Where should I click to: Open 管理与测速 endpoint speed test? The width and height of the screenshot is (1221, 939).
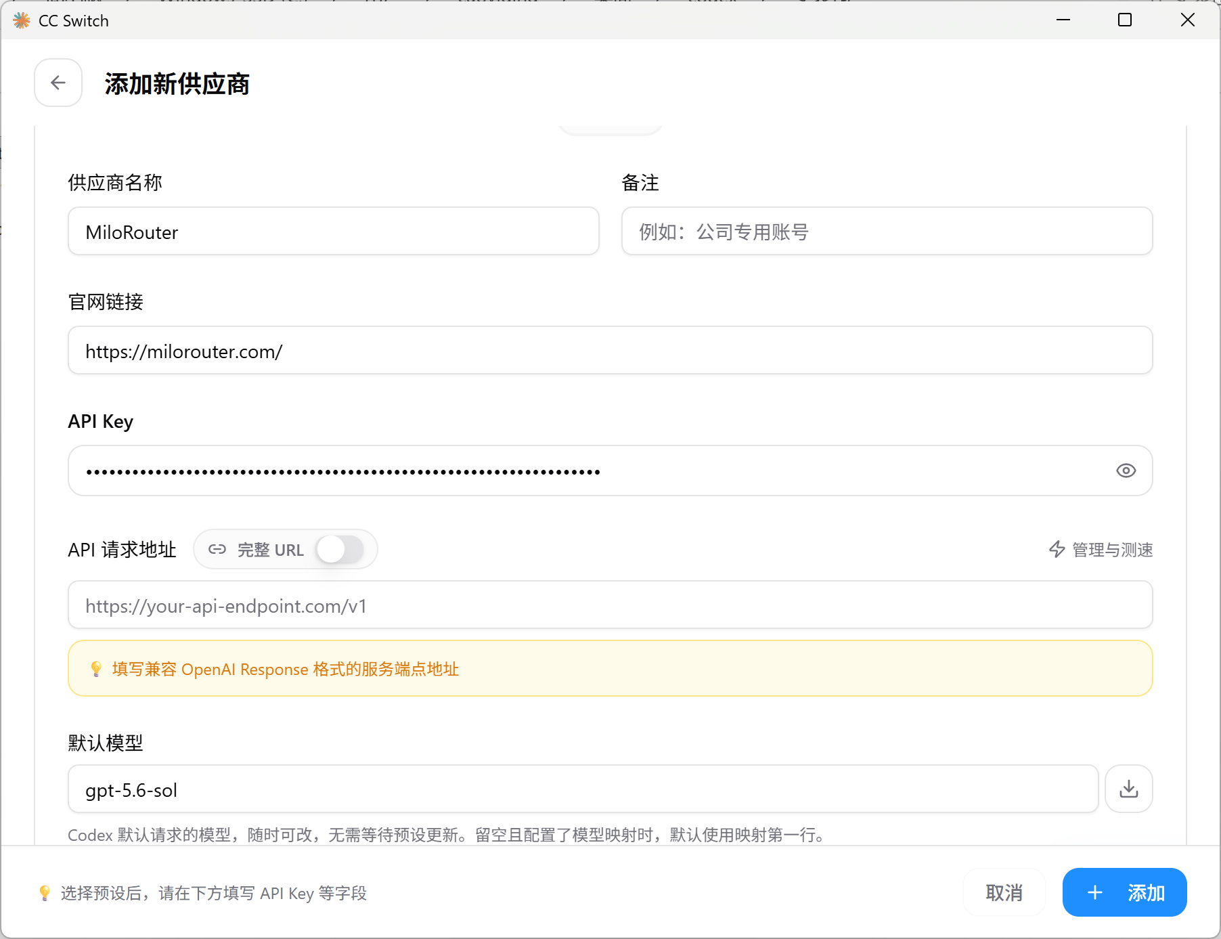click(1101, 549)
